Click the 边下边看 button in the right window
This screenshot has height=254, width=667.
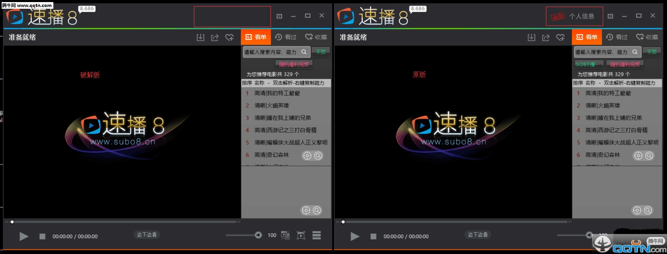(478, 235)
